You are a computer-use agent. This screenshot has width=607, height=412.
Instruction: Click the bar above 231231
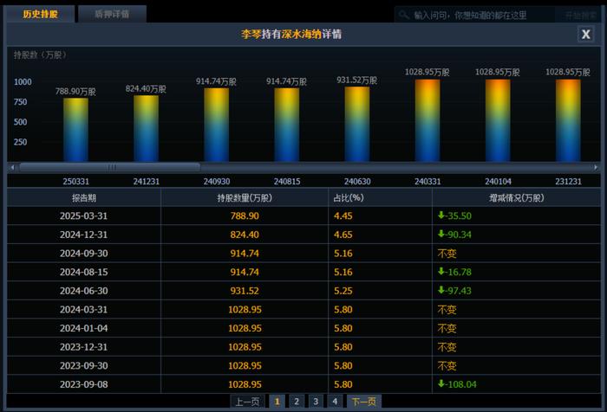click(568, 120)
